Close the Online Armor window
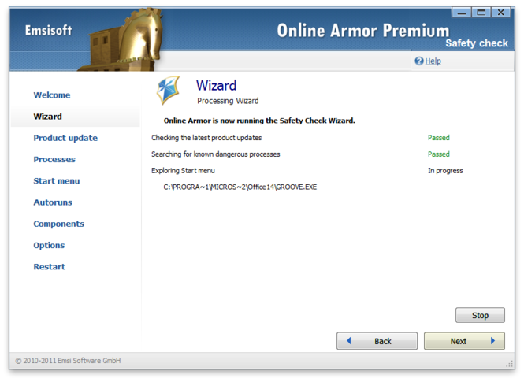Viewport: 524px width, 382px height. [500, 13]
